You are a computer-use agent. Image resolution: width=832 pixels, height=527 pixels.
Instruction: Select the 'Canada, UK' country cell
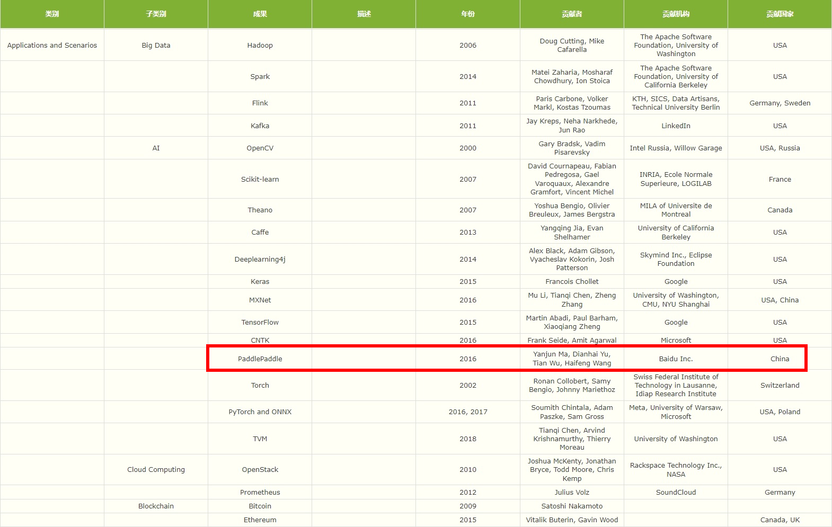coord(780,520)
